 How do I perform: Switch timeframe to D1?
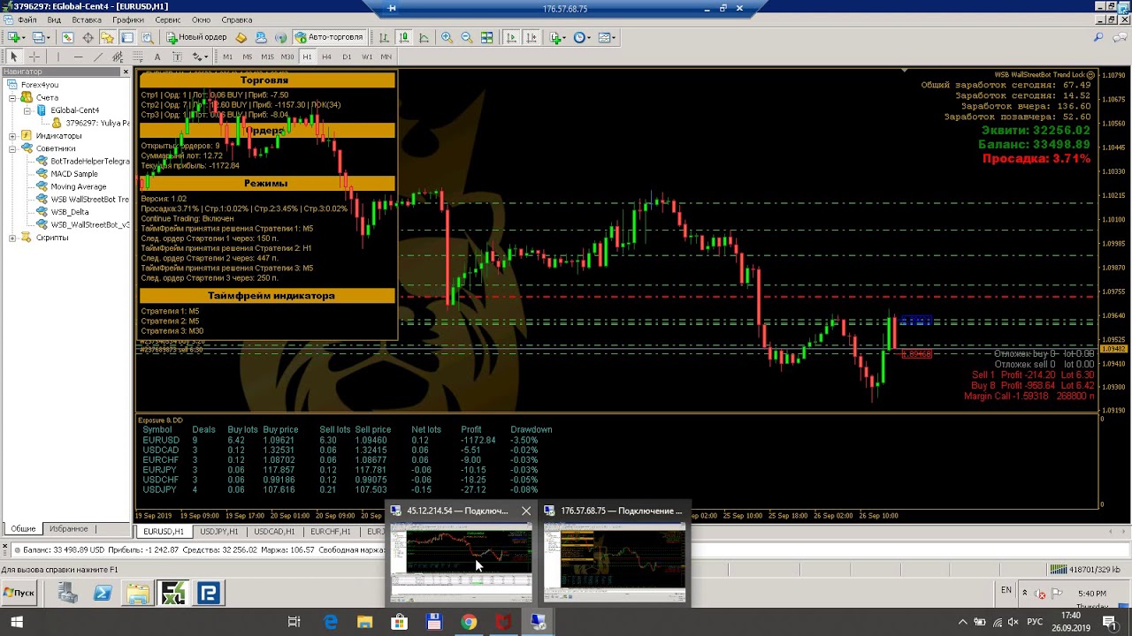(x=347, y=57)
